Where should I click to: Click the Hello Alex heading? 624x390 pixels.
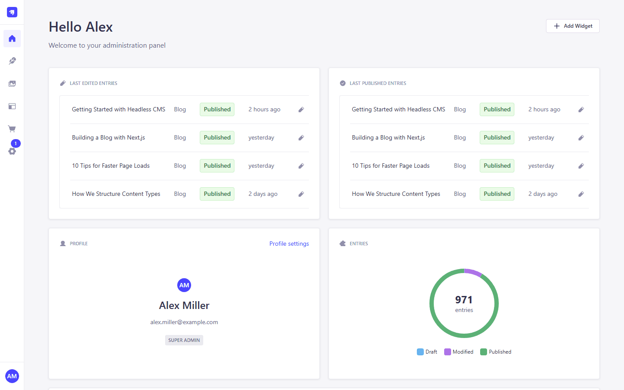coord(81,27)
